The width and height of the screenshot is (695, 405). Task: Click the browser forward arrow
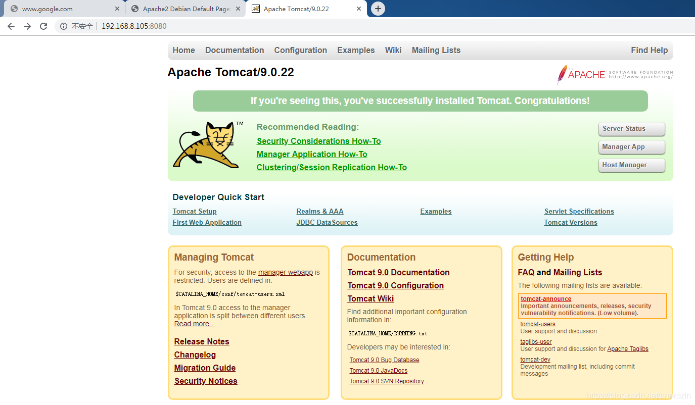(x=27, y=26)
